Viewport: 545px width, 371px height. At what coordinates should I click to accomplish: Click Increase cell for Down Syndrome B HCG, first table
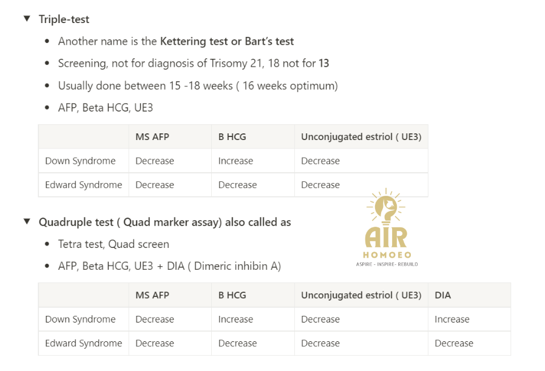click(x=235, y=161)
